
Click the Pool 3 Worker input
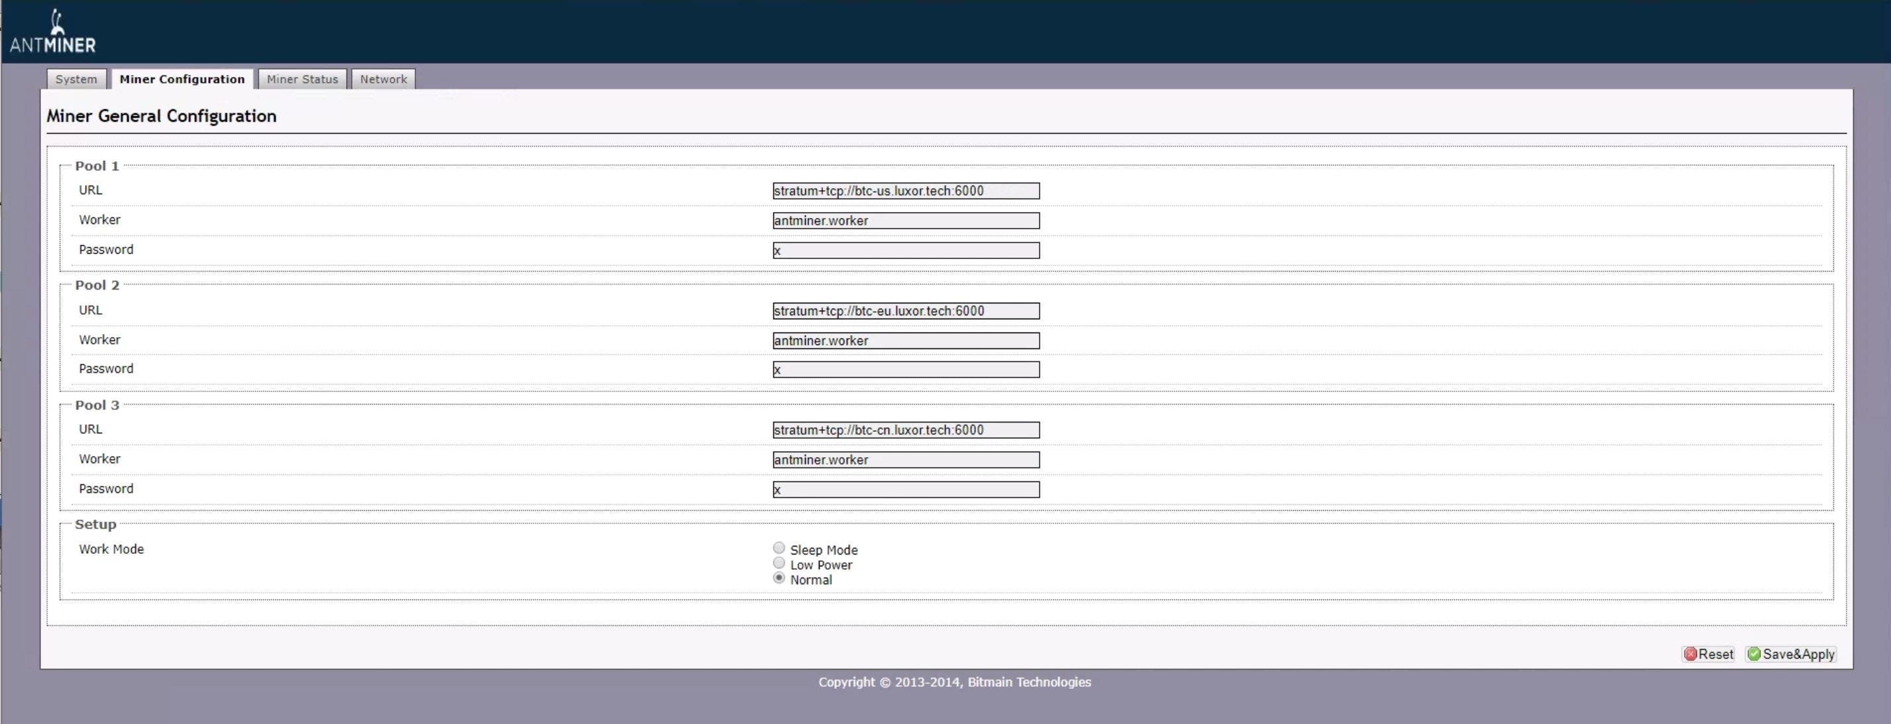tap(906, 460)
